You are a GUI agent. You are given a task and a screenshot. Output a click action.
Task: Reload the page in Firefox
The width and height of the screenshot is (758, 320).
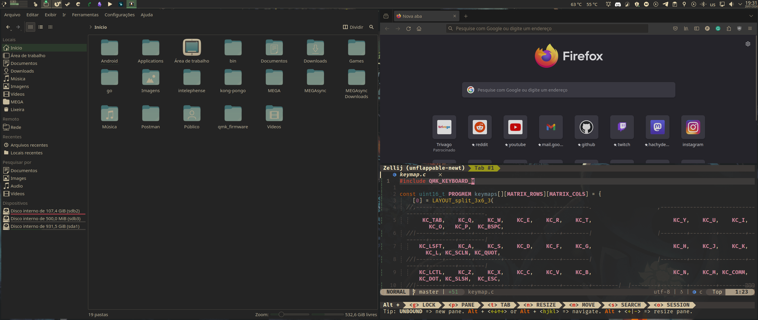408,28
